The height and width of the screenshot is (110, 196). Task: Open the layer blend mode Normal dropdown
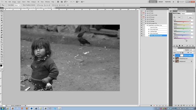(x=179, y=50)
